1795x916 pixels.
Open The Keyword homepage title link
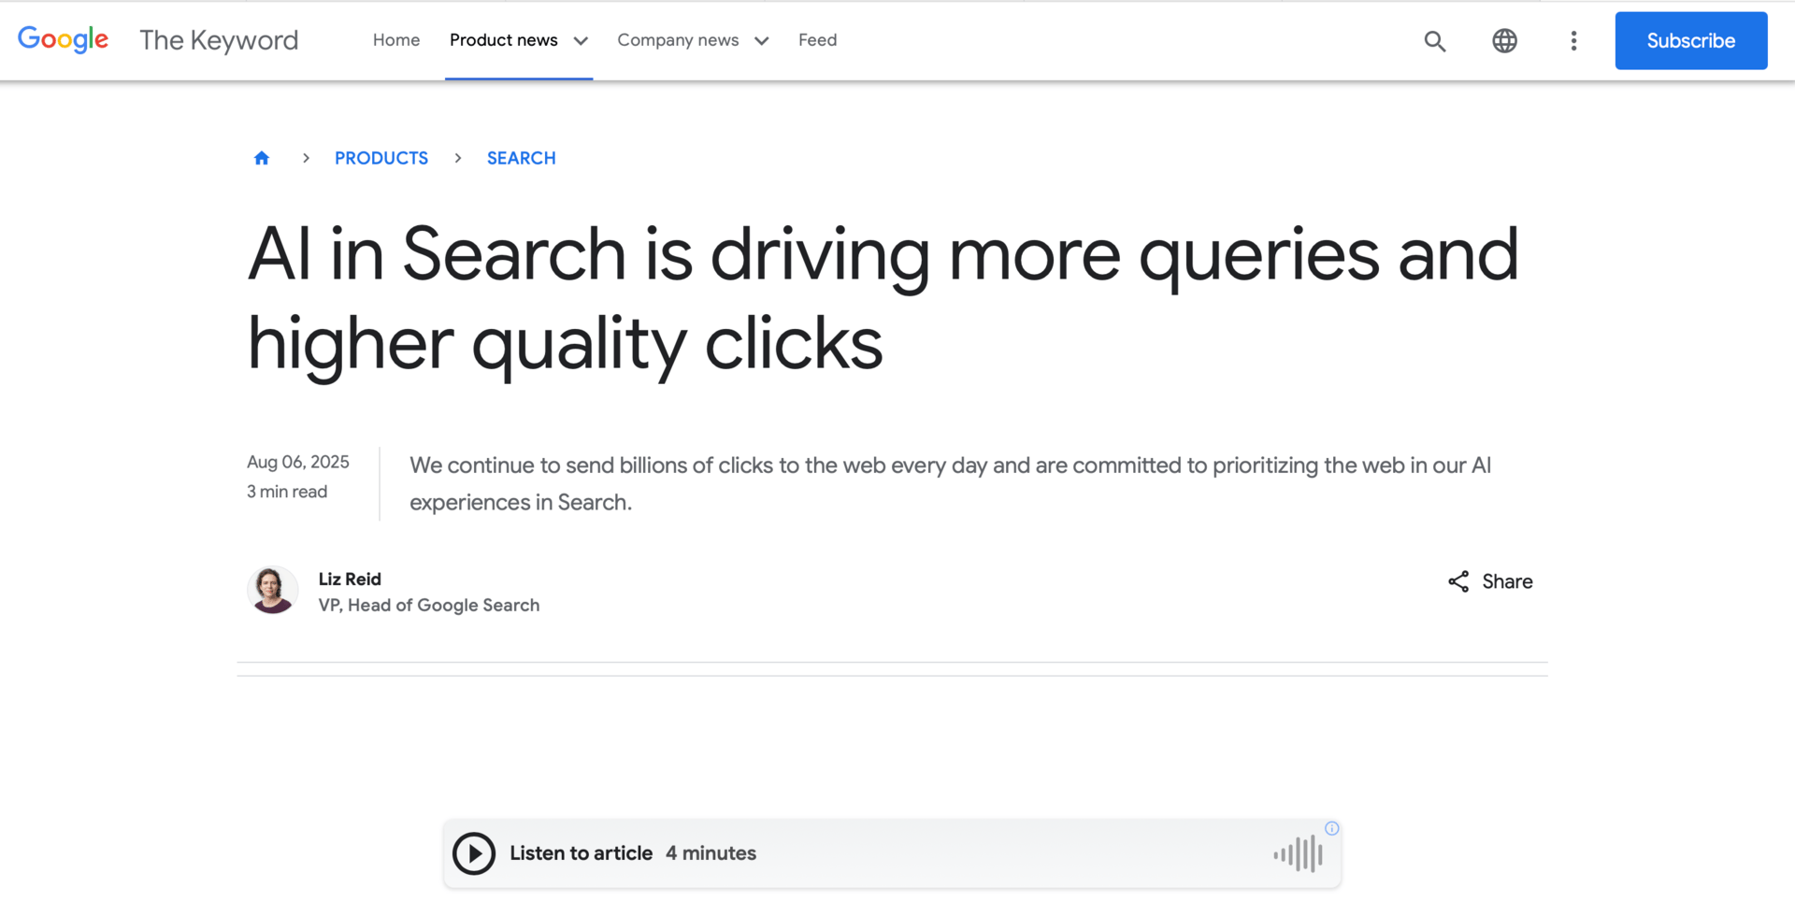coord(219,40)
